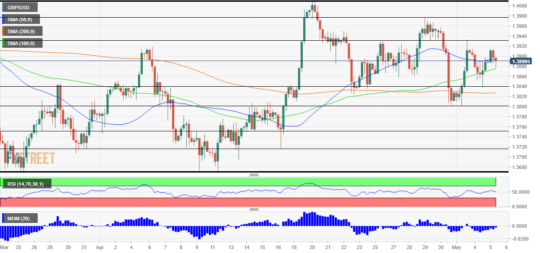Click the Mar label on the date axis
Image resolution: width=540 pixels, height=253 pixels.
4,248
